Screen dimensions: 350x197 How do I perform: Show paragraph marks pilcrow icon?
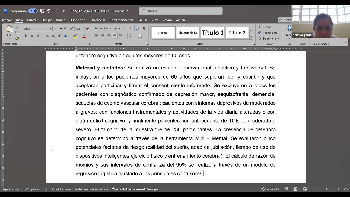(144, 28)
